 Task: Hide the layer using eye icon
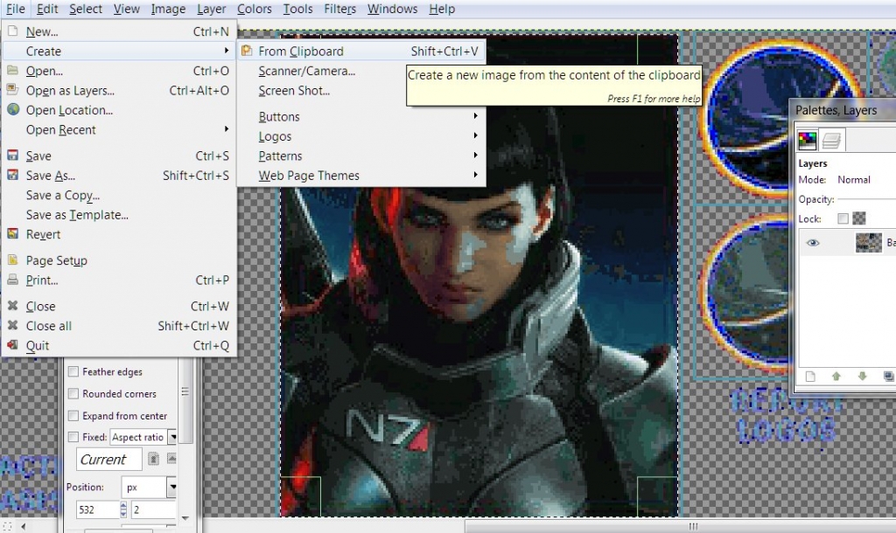(x=813, y=243)
